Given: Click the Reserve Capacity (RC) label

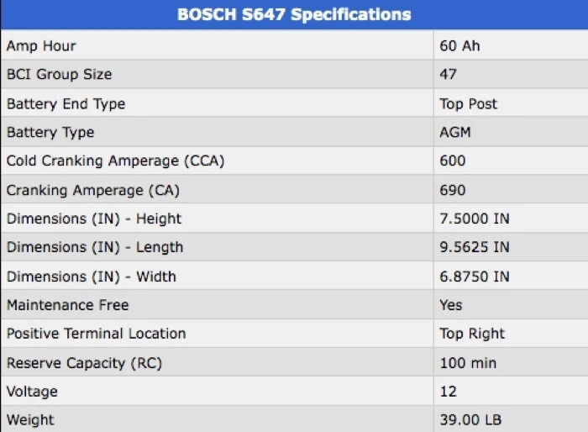Looking at the screenshot, I should click(84, 363).
